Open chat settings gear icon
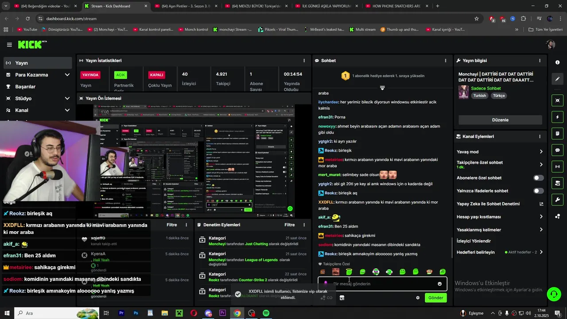Image resolution: width=567 pixels, height=319 pixels. 418,298
